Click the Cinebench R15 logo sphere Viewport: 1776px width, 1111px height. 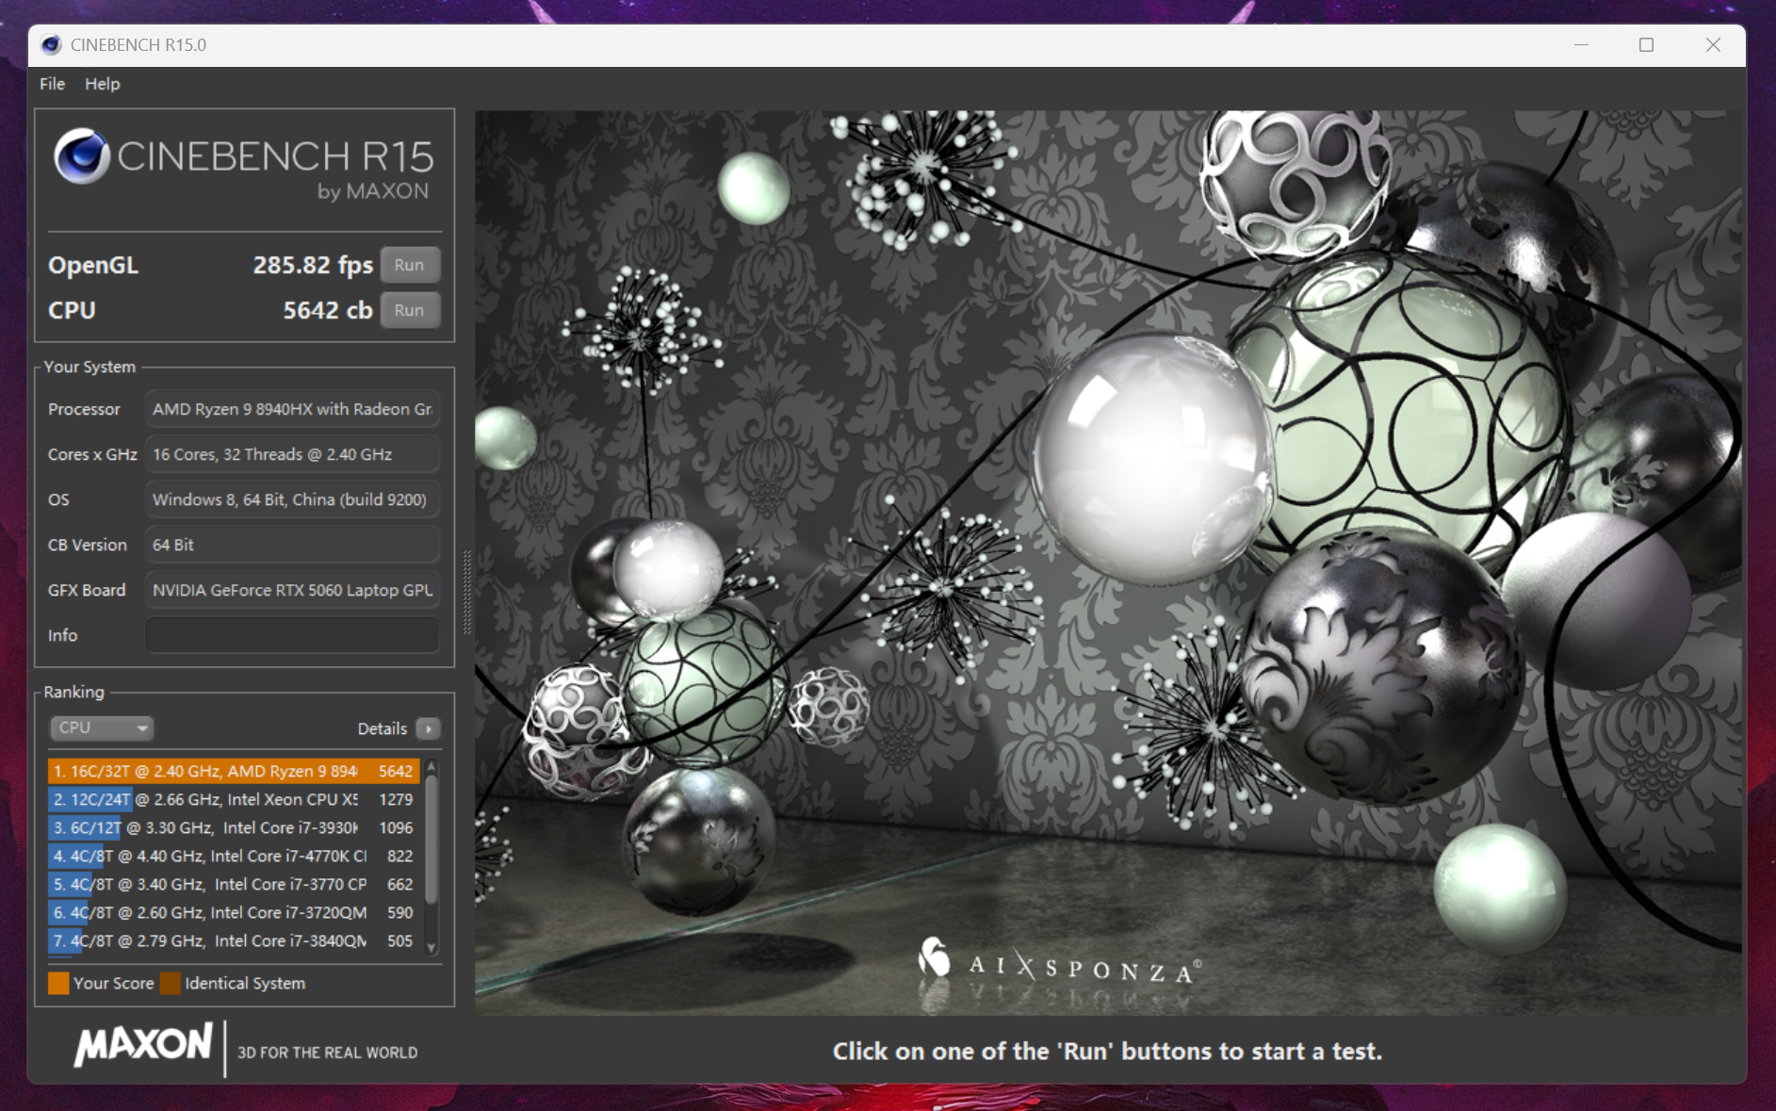click(82, 155)
